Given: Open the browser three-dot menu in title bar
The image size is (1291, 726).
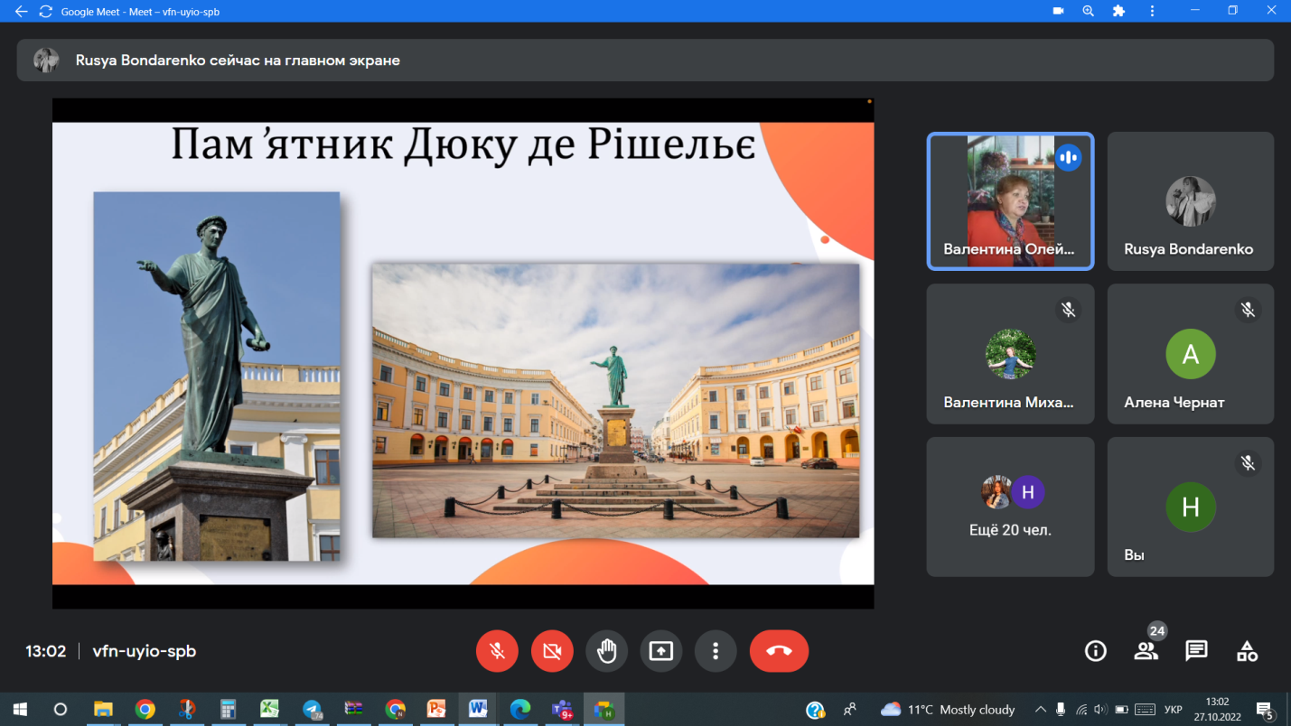Looking at the screenshot, I should [1152, 12].
